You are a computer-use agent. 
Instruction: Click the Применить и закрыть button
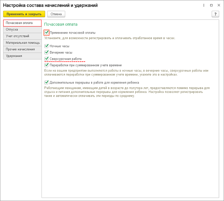(x=24, y=14)
